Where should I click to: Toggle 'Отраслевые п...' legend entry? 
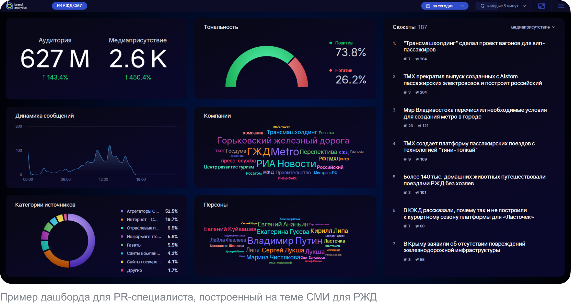pos(149,228)
